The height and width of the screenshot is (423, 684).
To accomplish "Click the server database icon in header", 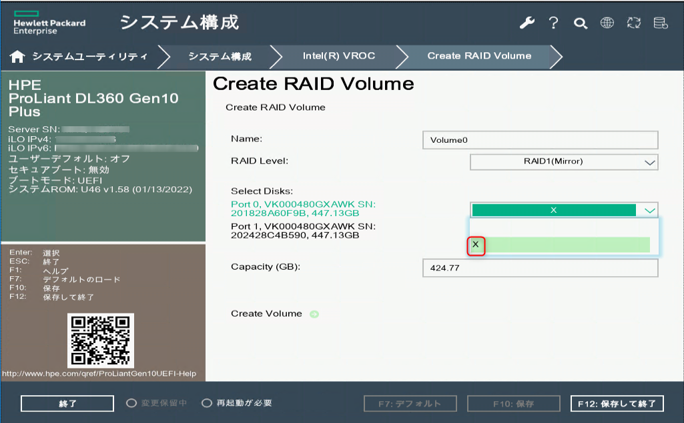I will point(661,23).
